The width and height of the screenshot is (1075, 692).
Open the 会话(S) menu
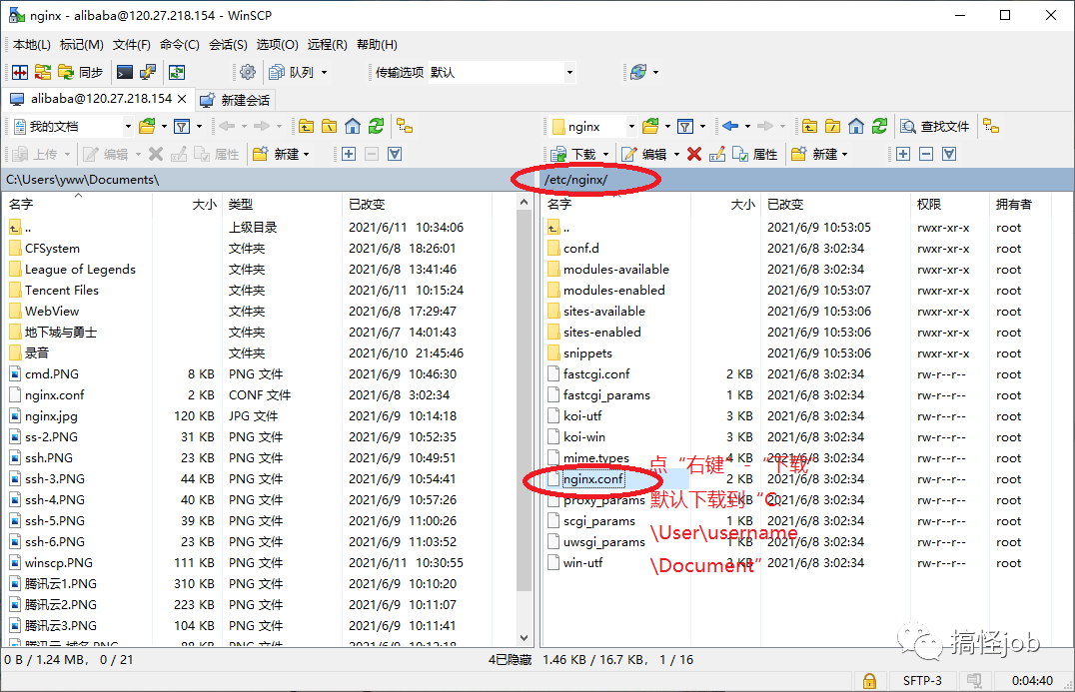[x=229, y=45]
